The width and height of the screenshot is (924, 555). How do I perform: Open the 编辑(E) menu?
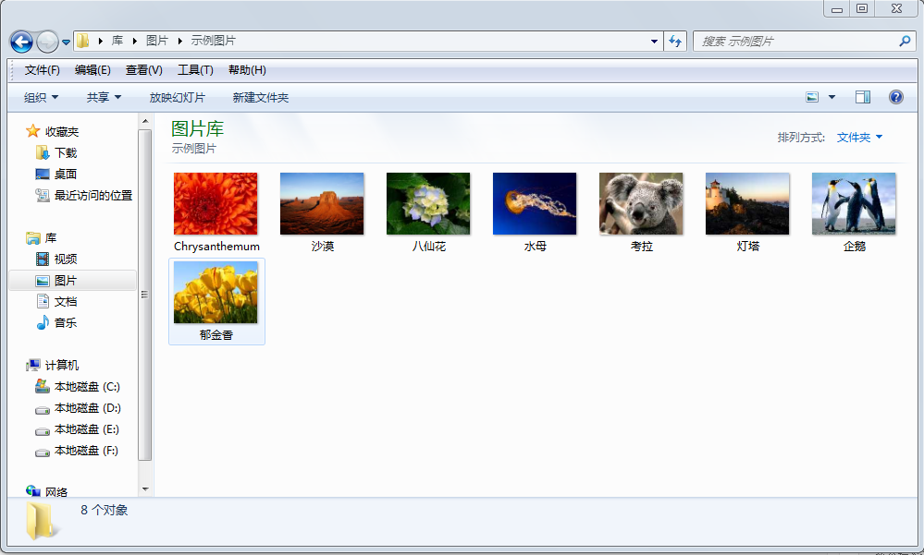pyautogui.click(x=92, y=70)
